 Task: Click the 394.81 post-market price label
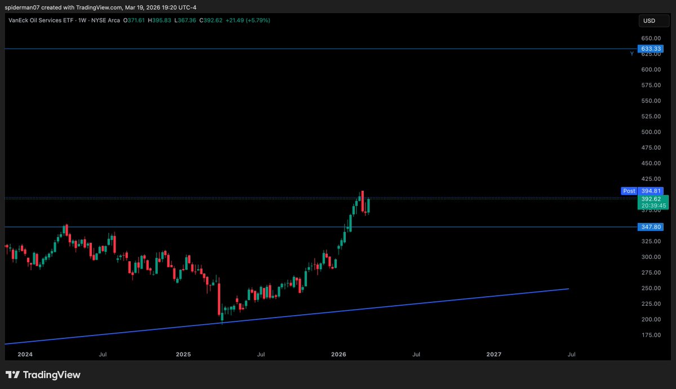(650, 191)
